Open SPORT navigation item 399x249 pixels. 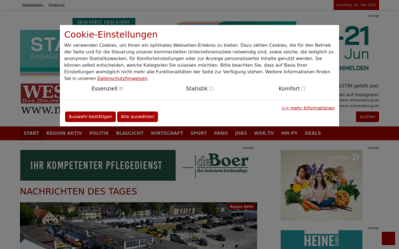click(x=199, y=133)
